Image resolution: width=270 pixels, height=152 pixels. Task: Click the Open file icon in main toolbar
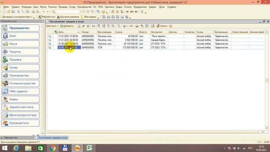[x=8, y=12]
